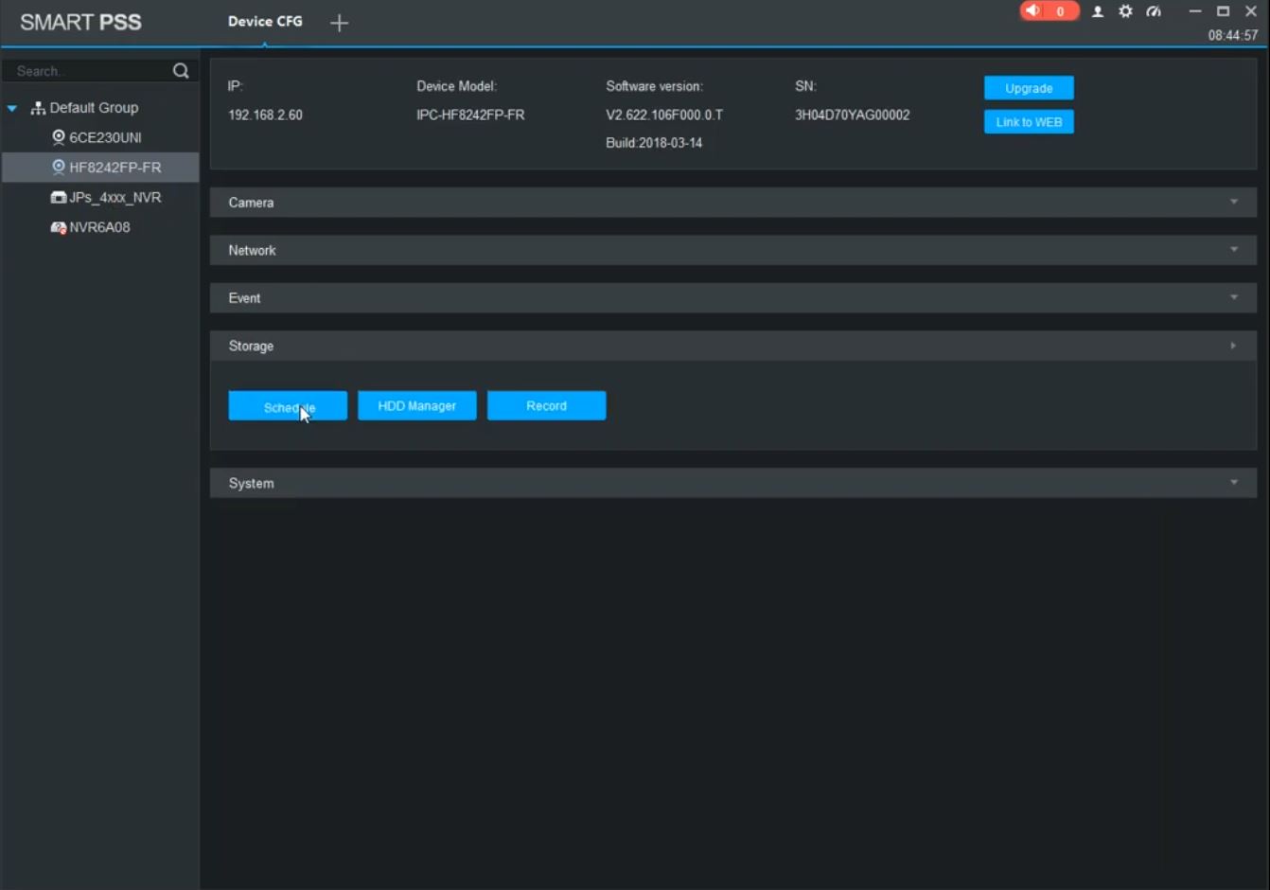Expand the System section
This screenshot has width=1270, height=890.
[x=1233, y=483]
